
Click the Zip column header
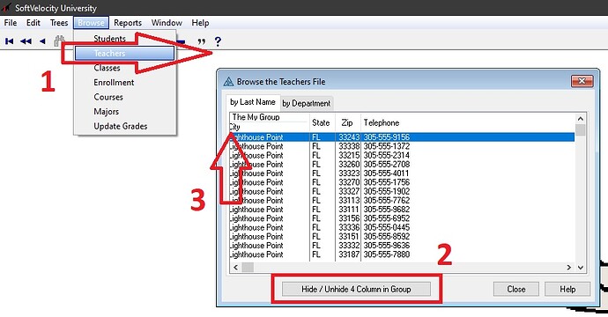tap(347, 123)
